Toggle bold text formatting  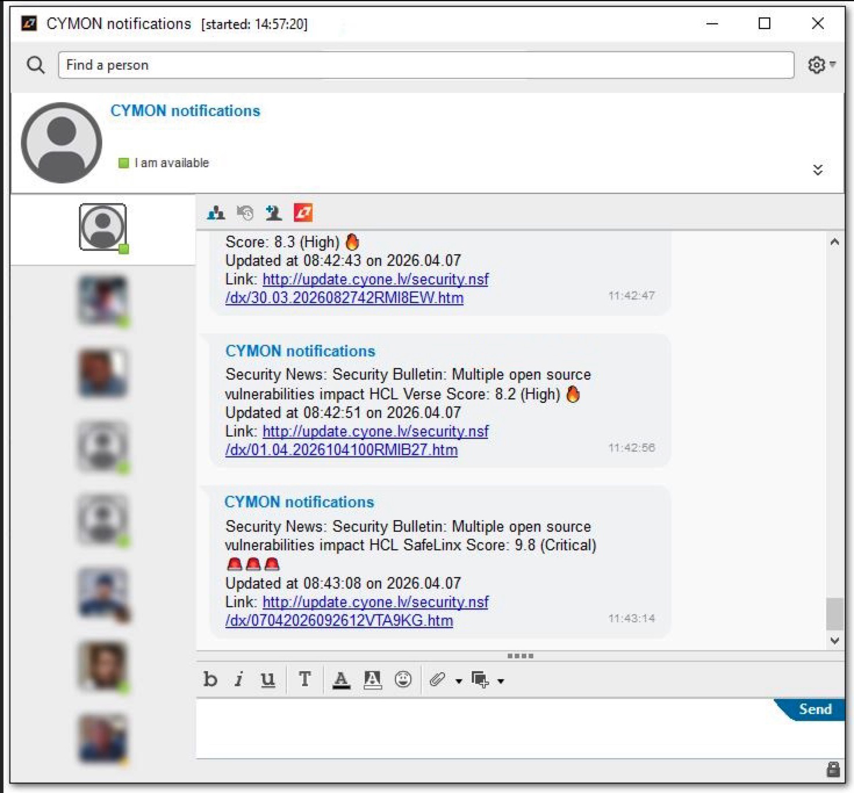tap(210, 680)
